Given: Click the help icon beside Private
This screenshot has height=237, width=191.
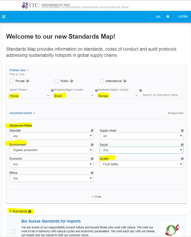Looking at the screenshot, I should [x=28, y=81].
